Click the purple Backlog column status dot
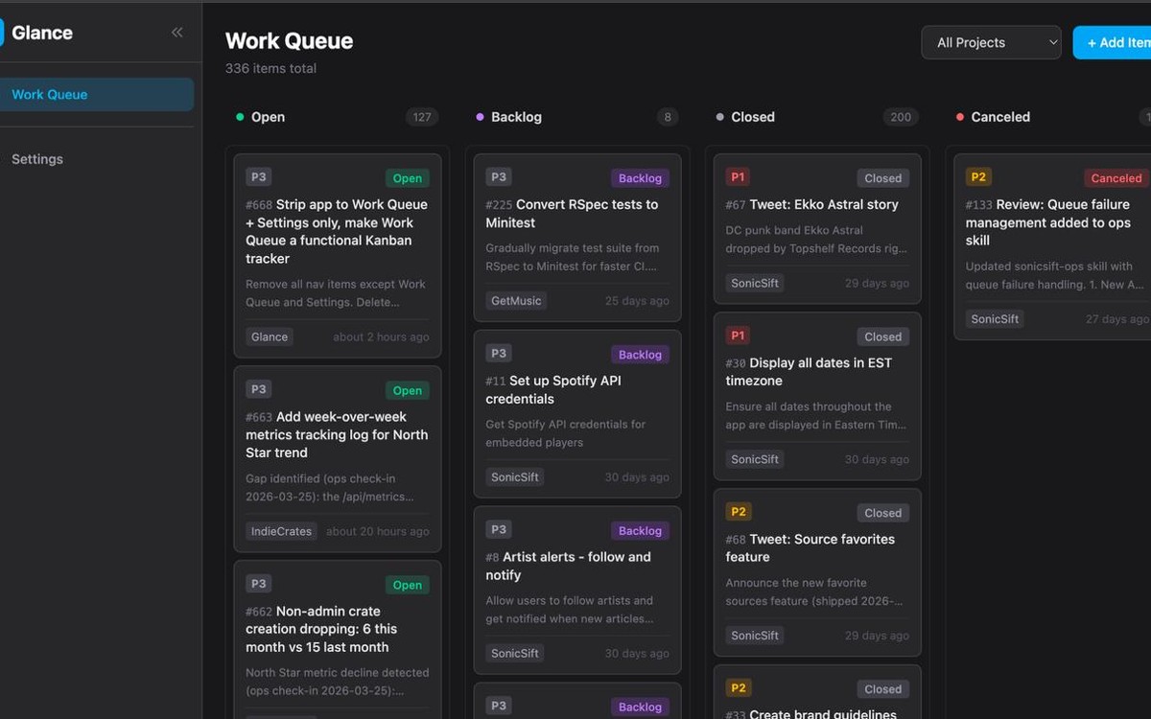1151x719 pixels. pos(480,116)
